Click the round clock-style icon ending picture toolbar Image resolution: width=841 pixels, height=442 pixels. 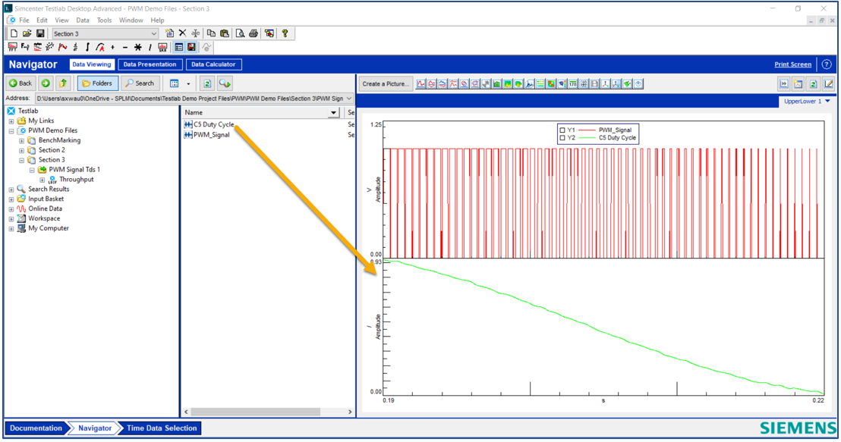coord(638,83)
